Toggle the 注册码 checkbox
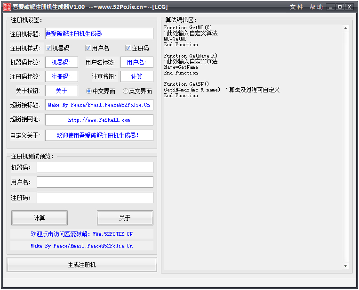Image resolution: width=359 pixels, height=290 pixels. click(128, 48)
